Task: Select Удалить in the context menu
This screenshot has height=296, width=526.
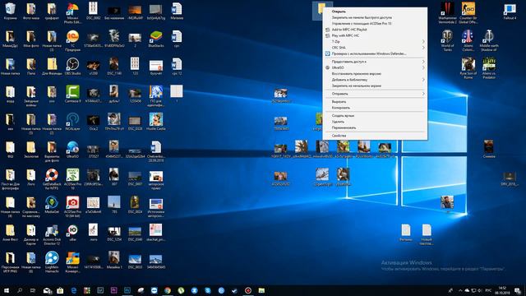Action: click(x=375, y=122)
